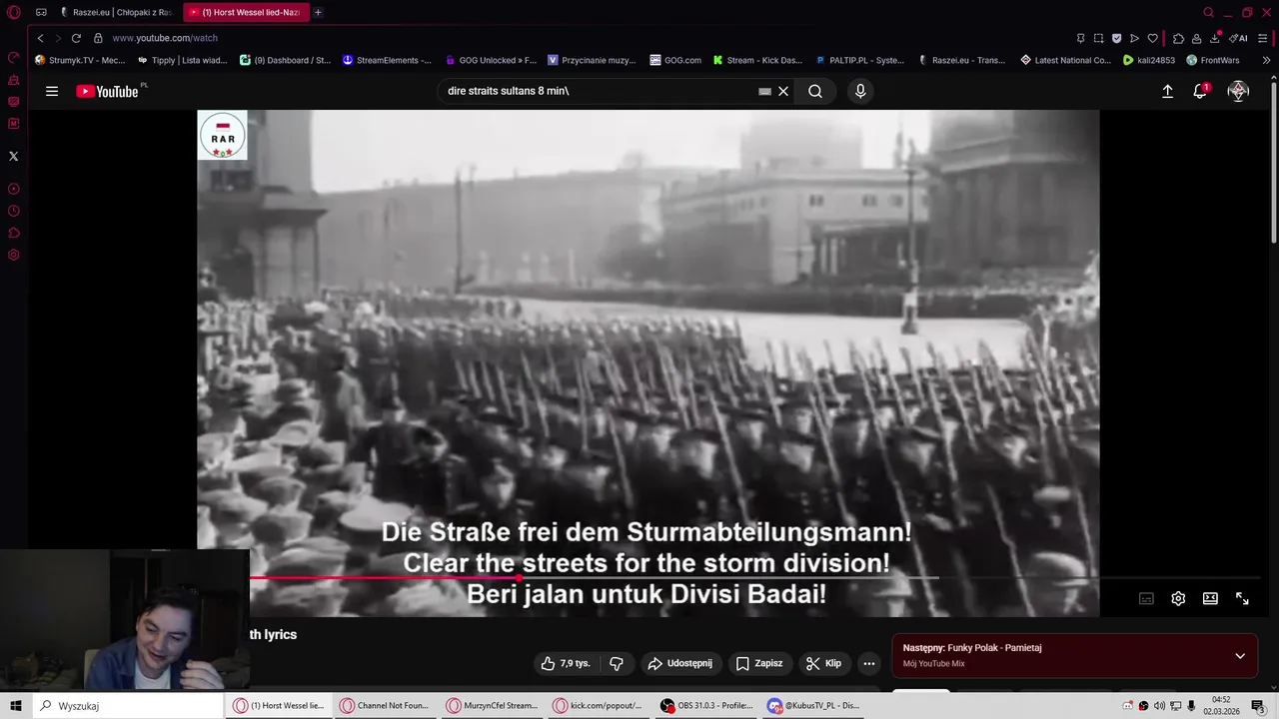The image size is (1279, 719).
Task: Toggle the ad-blocker shield icon
Action: 1116,38
